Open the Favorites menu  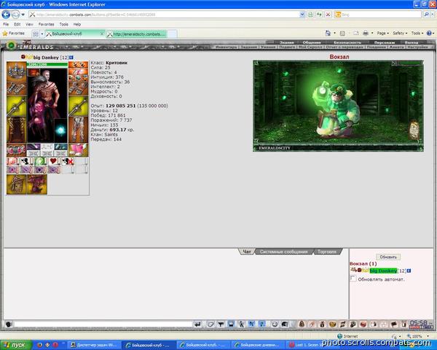pos(47,24)
